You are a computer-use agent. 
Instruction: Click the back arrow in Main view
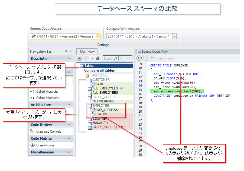point(80,58)
